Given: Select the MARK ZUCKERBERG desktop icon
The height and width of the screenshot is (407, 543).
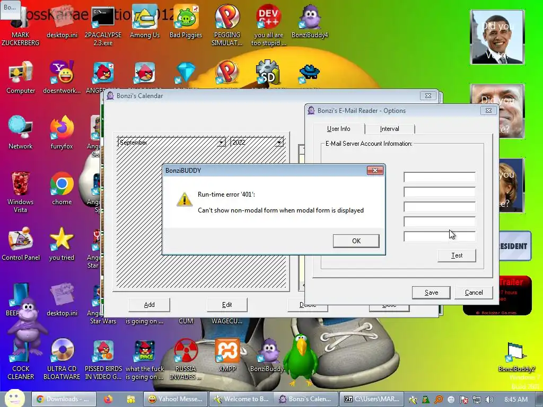Looking at the screenshot, I should tap(21, 26).
